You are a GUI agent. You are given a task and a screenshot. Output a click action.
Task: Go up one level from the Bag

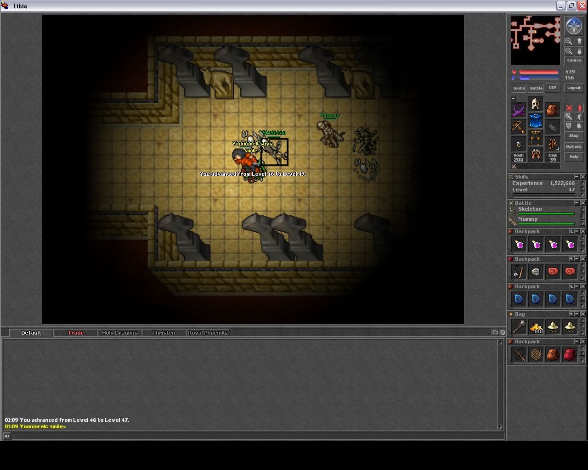click(571, 314)
